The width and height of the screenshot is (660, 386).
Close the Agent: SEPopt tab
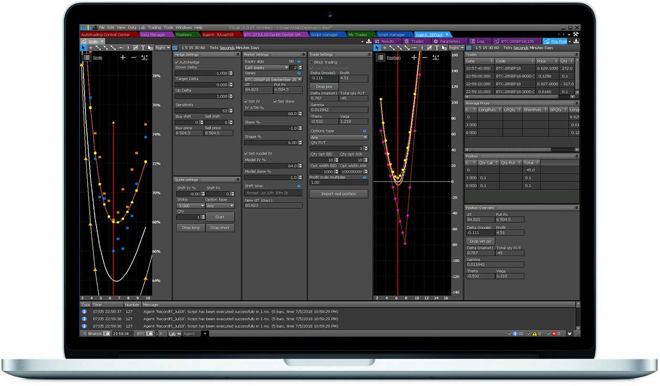point(447,35)
